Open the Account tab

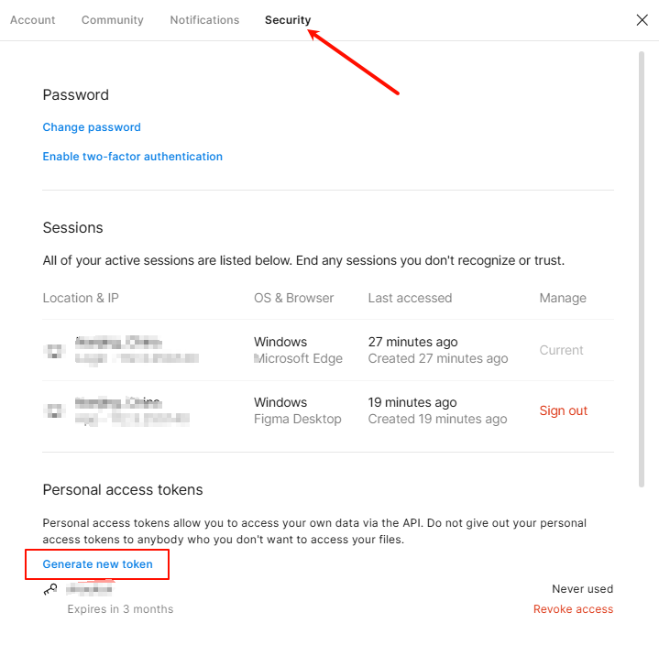coord(32,20)
